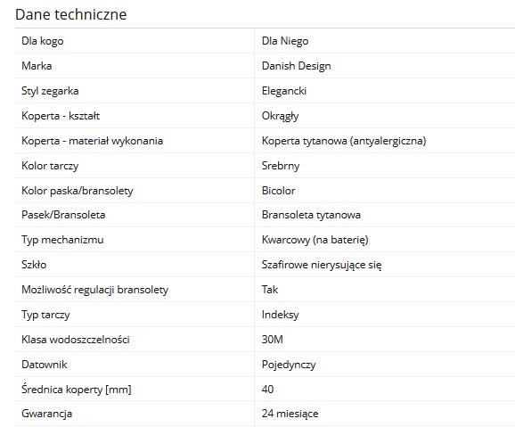Select the 'Dla Niego' value

[285, 41]
